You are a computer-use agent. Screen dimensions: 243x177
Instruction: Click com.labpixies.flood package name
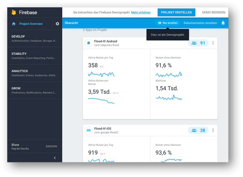pyautogui.click(x=107, y=45)
